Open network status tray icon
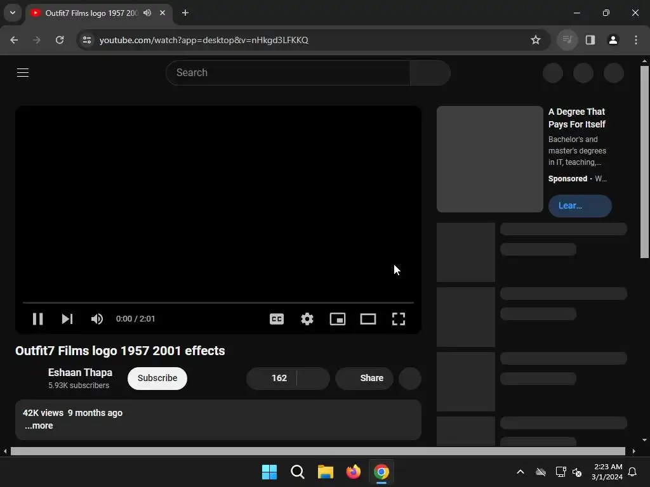650x487 pixels. tap(561, 472)
